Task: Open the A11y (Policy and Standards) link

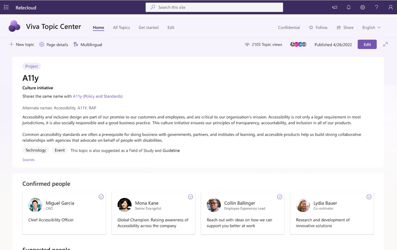Action: [x=98, y=96]
